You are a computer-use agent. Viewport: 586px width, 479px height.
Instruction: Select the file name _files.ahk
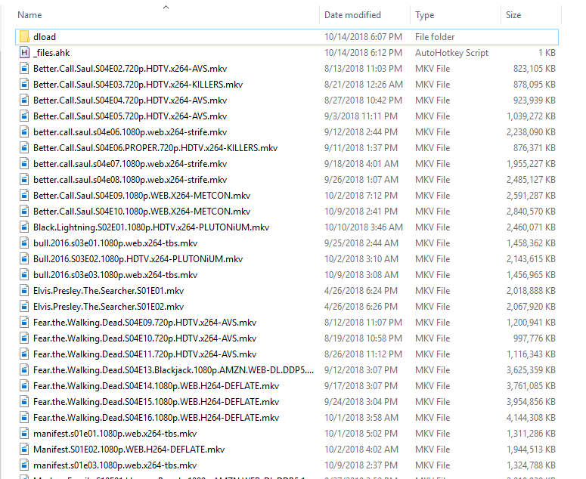(51, 53)
